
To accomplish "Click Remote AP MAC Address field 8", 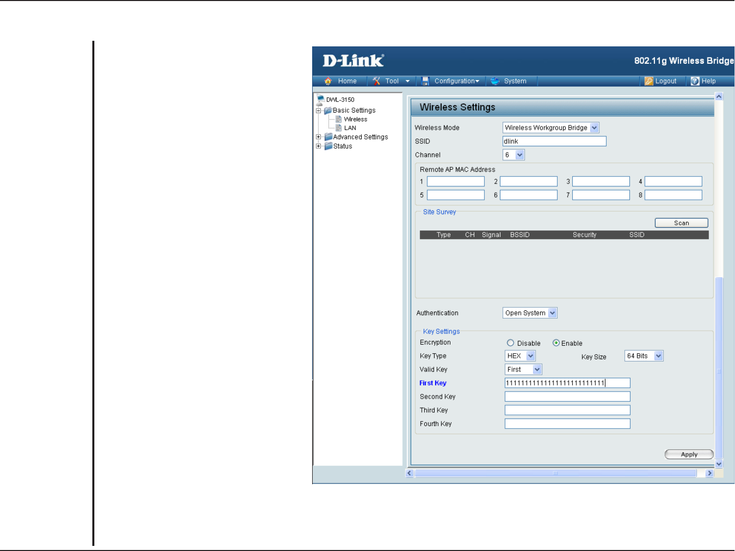I will click(x=673, y=195).
